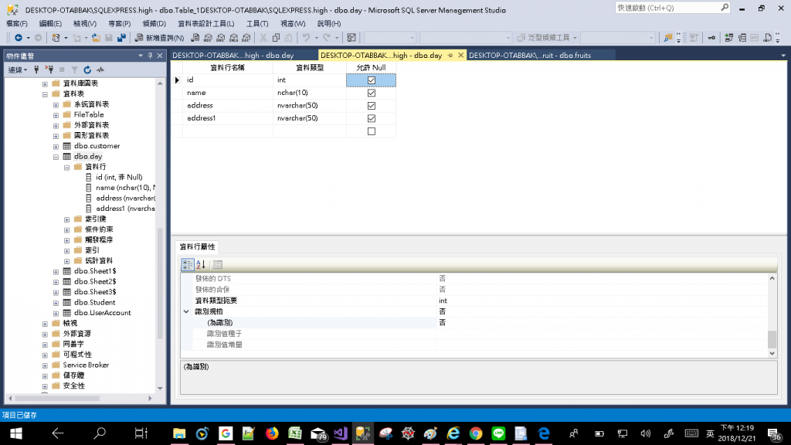Click the database engine query icon
Image resolution: width=791 pixels, height=445 pixels.
[195, 38]
